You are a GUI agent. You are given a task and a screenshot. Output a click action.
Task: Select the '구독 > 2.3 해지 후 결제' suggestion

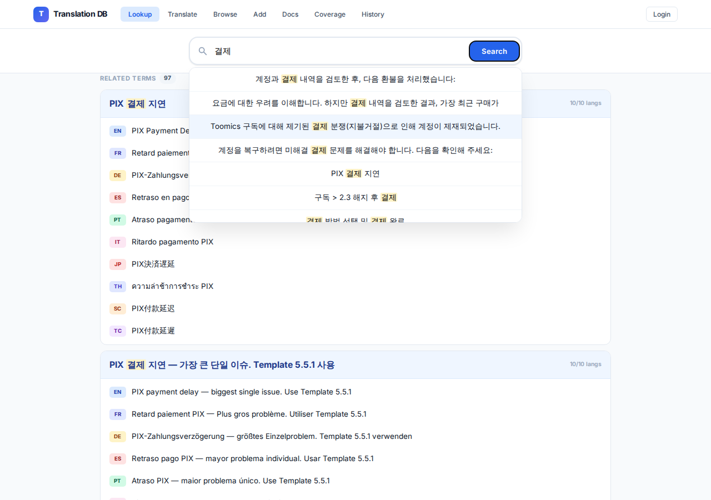tap(355, 197)
